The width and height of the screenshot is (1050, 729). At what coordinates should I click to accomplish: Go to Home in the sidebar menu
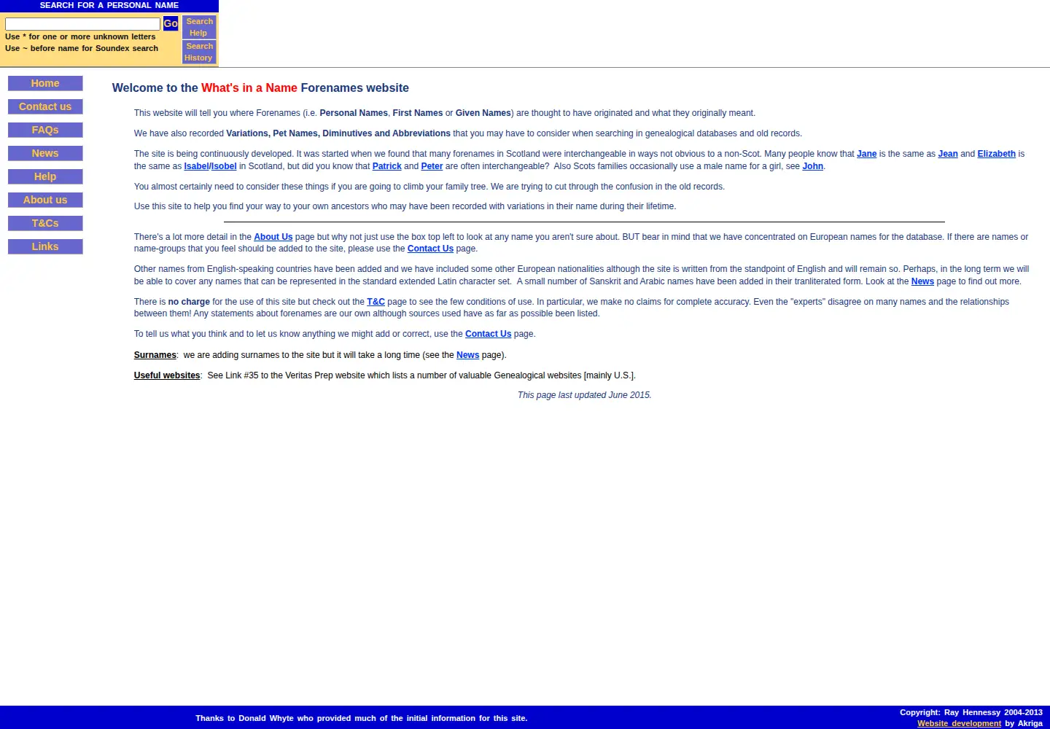45,83
